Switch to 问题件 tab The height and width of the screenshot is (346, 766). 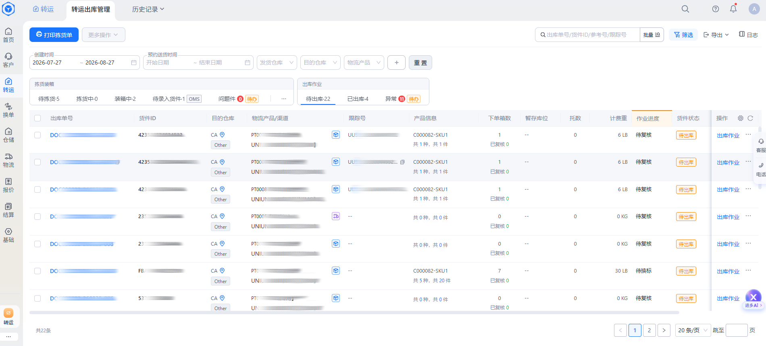coord(238,99)
